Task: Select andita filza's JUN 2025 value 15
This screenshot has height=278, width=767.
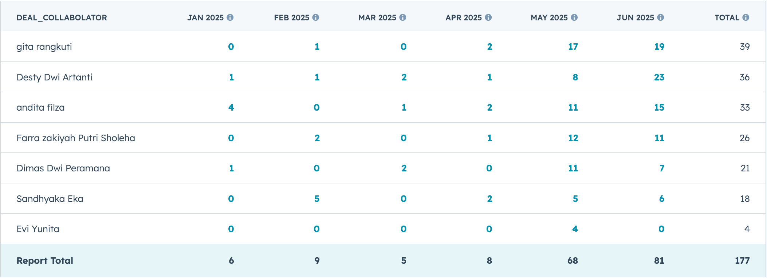Action: click(x=659, y=108)
